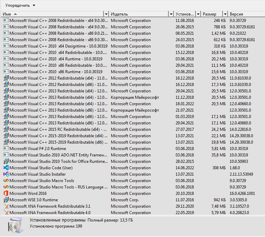
Task: Click the Полный размер: 13,5 ГБ text
Action: [x=110, y=220]
